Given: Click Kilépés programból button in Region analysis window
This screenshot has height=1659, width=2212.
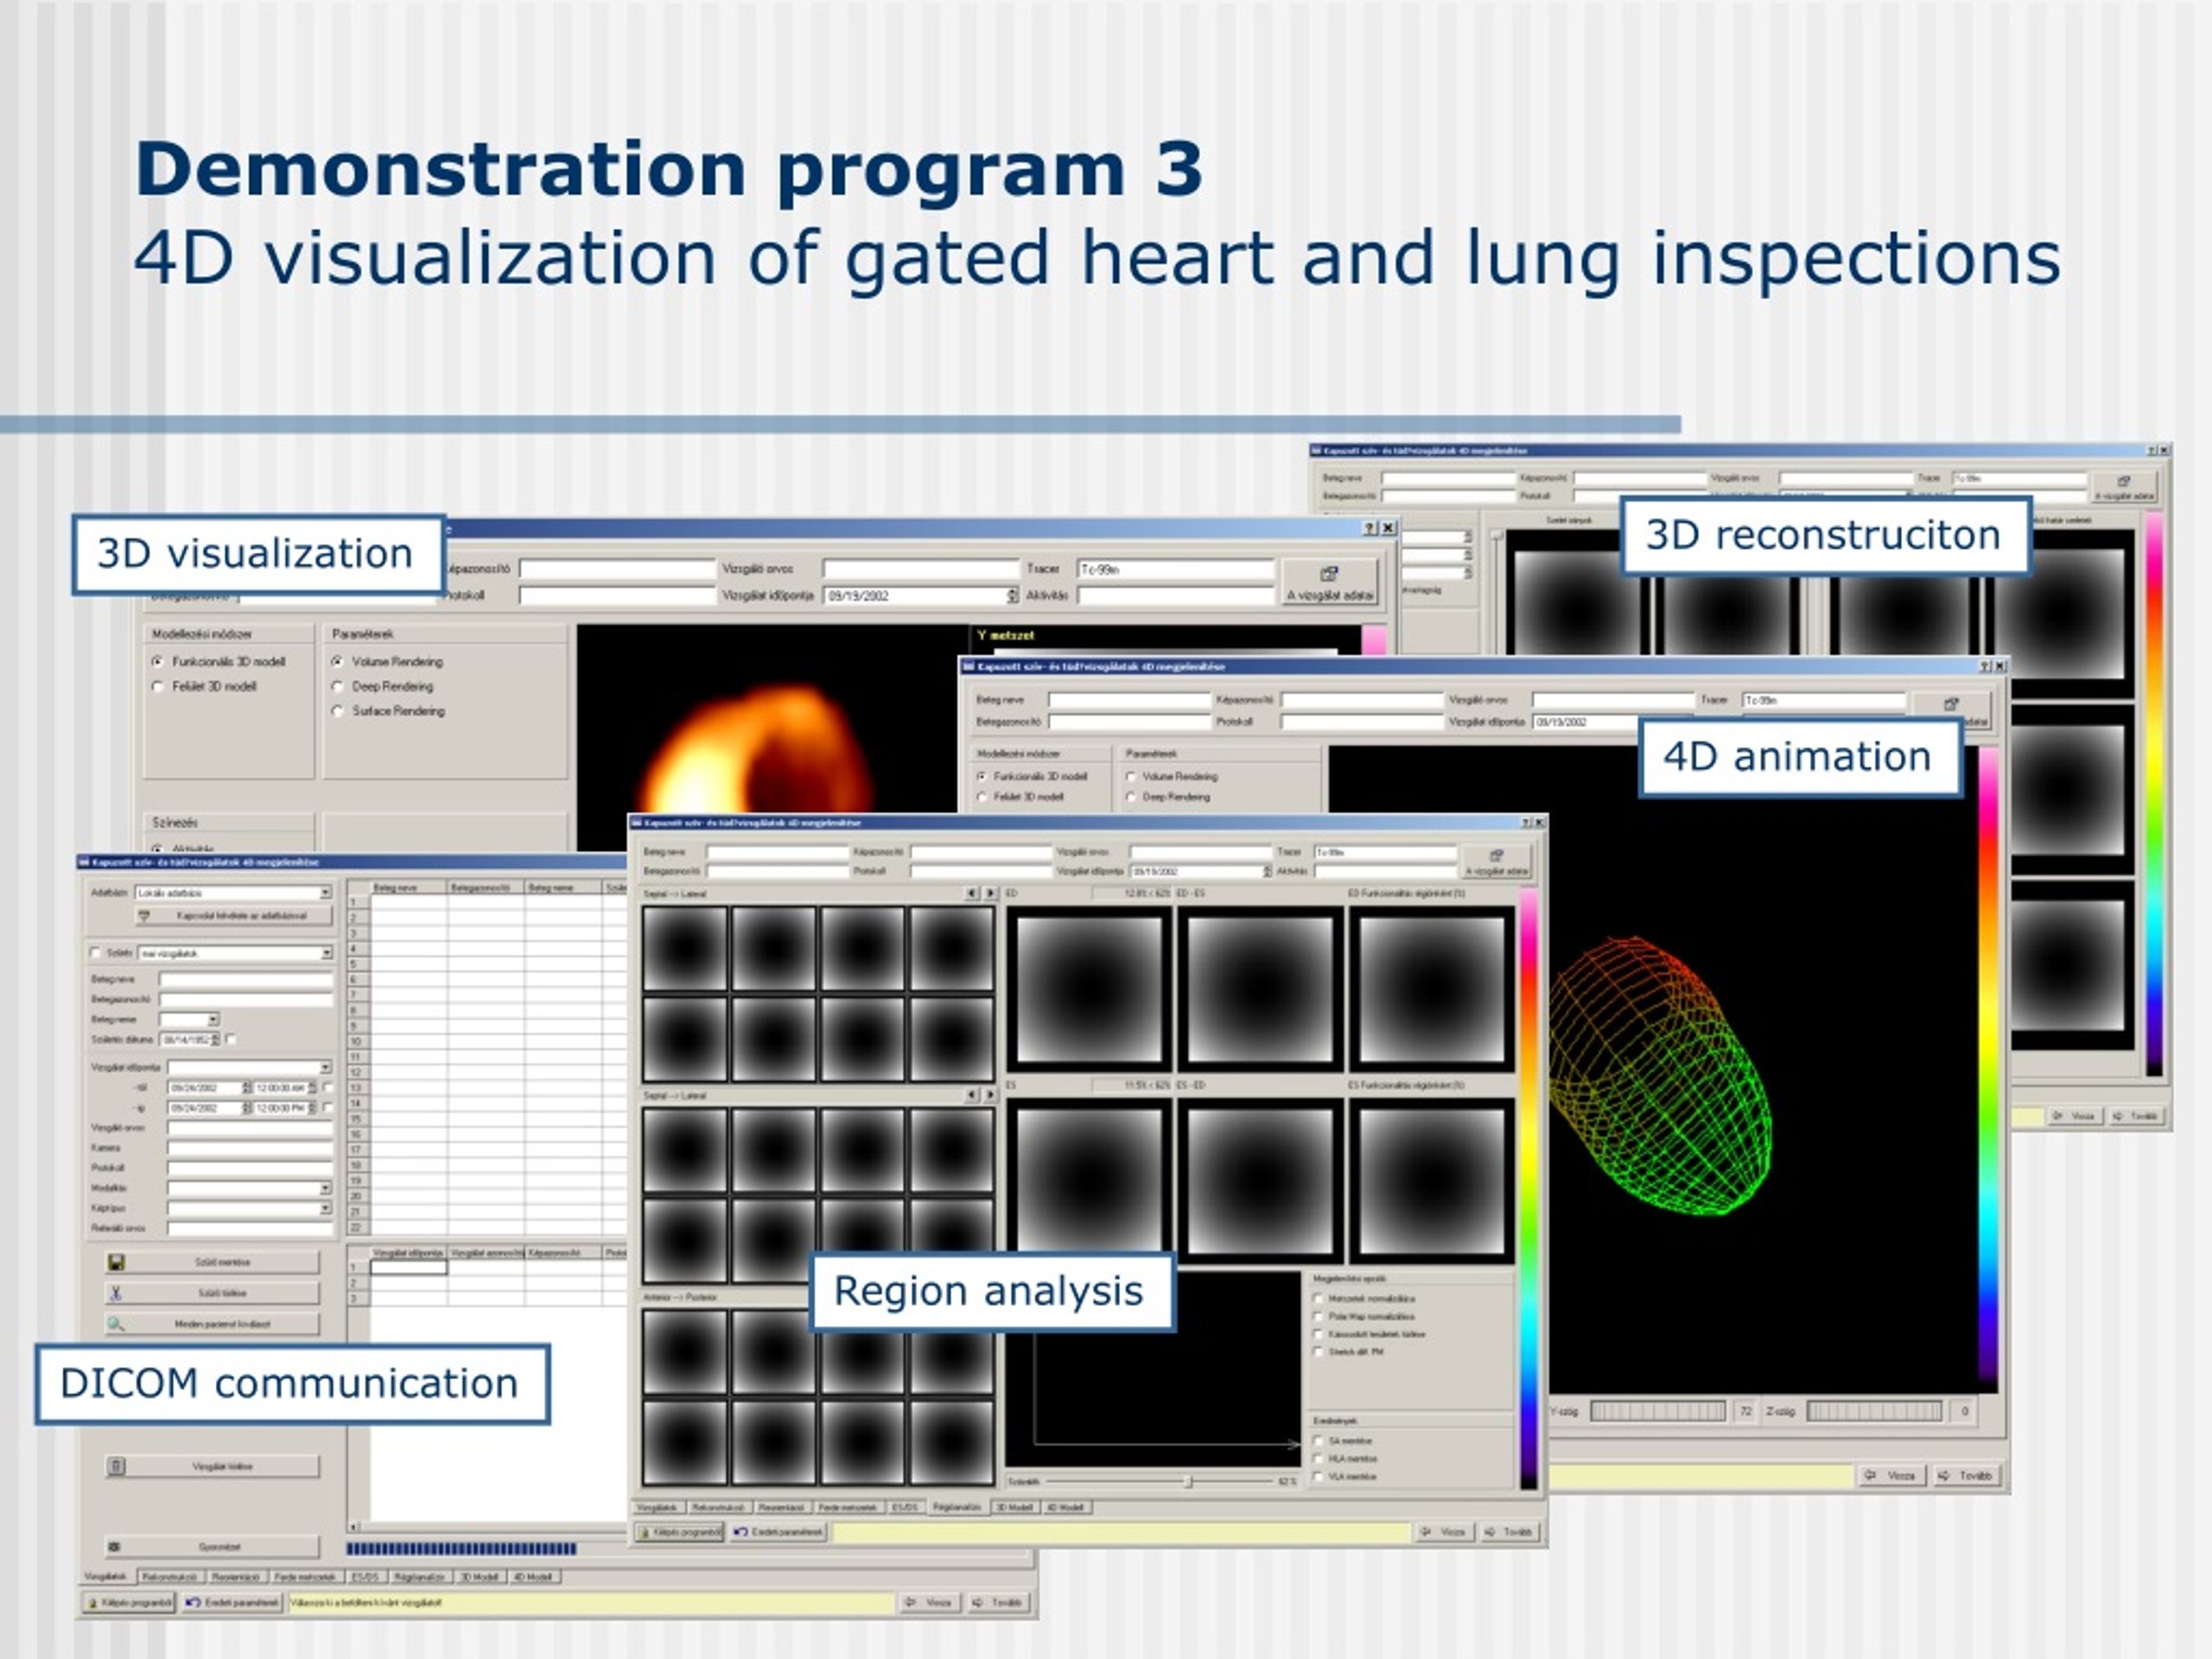Looking at the screenshot, I should point(679,1532).
